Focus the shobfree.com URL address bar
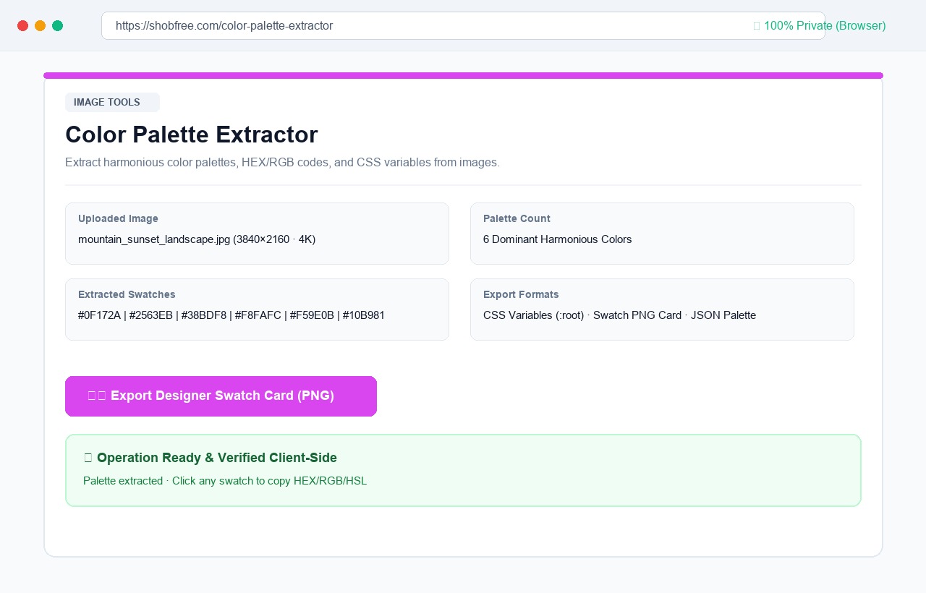 click(463, 26)
